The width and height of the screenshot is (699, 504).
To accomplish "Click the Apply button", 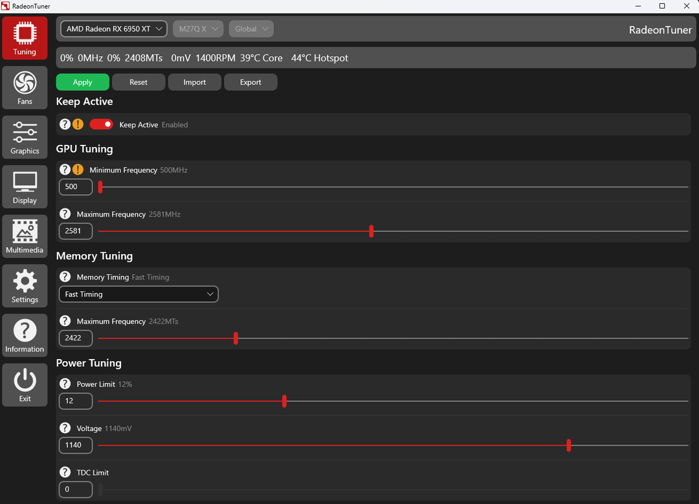I will [x=82, y=82].
